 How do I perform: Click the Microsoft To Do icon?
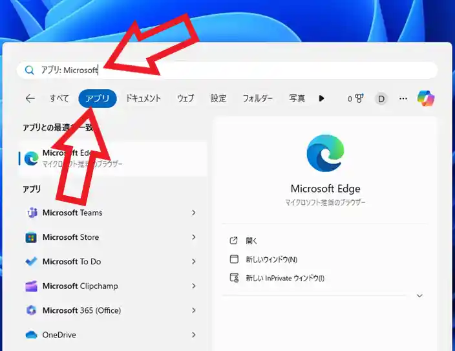tap(31, 262)
